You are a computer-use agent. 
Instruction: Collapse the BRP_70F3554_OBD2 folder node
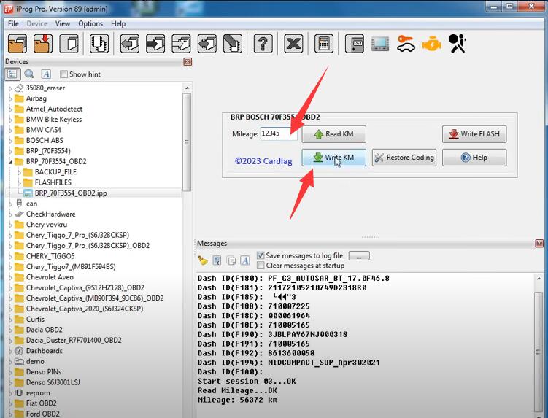tap(10, 162)
